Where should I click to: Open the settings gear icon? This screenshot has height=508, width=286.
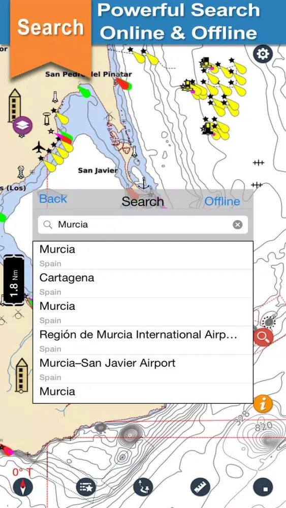click(x=262, y=53)
